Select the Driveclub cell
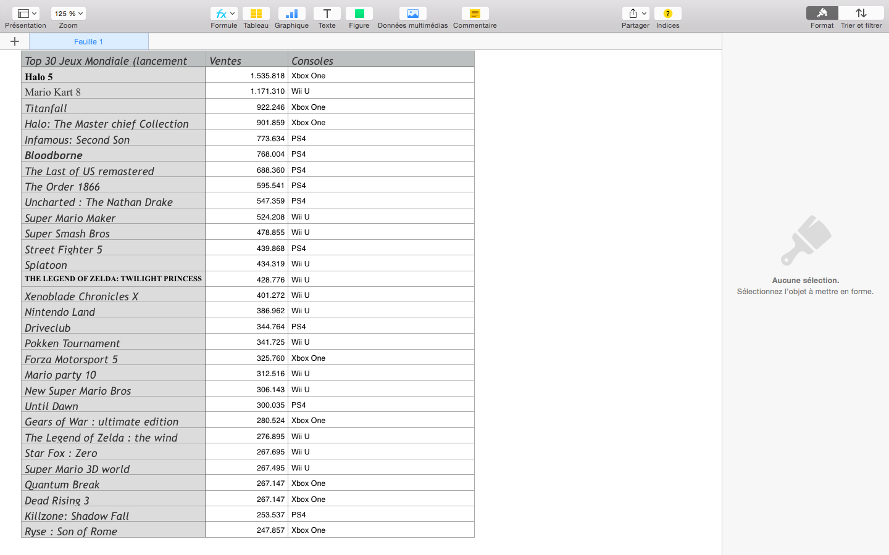 114,326
